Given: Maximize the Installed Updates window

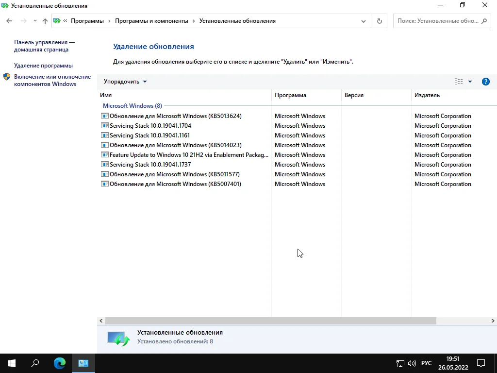Looking at the screenshot, I should click(x=463, y=5).
